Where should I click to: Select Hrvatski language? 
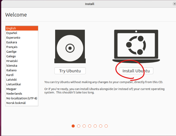pos(22,61)
